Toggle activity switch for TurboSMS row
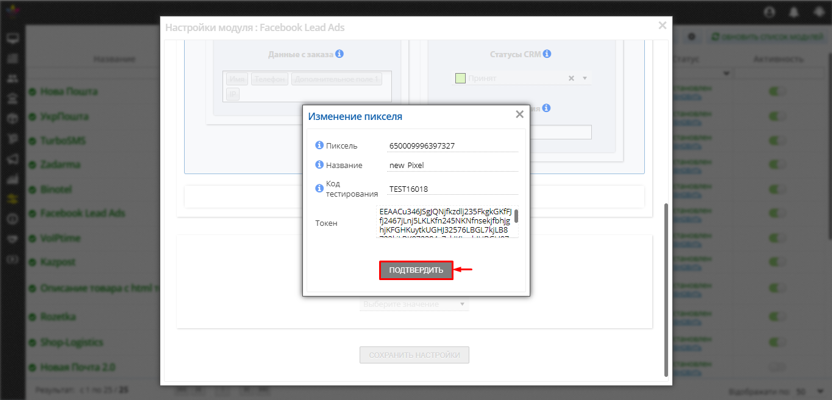Viewport: 832px width, 400px height. coord(777,141)
